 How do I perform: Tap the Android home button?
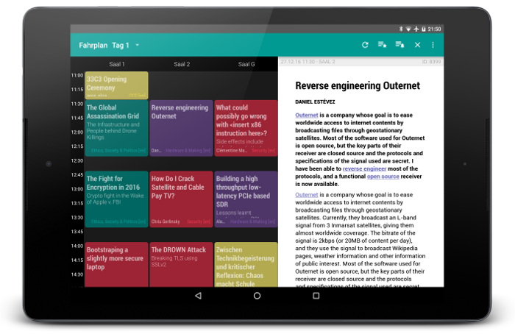click(x=257, y=296)
